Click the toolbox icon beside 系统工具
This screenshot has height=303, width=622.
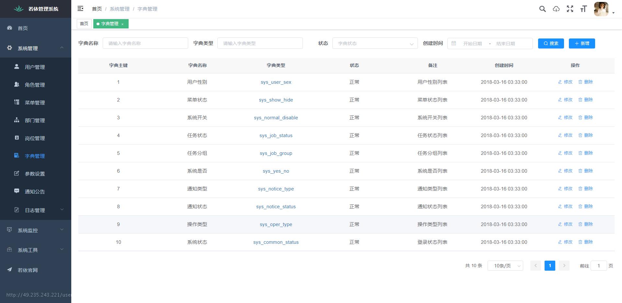[x=10, y=250]
